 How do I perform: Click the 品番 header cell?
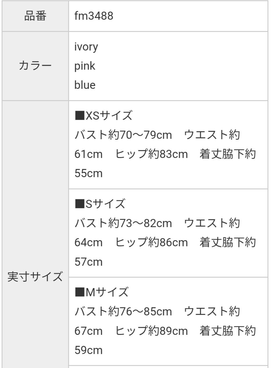35,16
